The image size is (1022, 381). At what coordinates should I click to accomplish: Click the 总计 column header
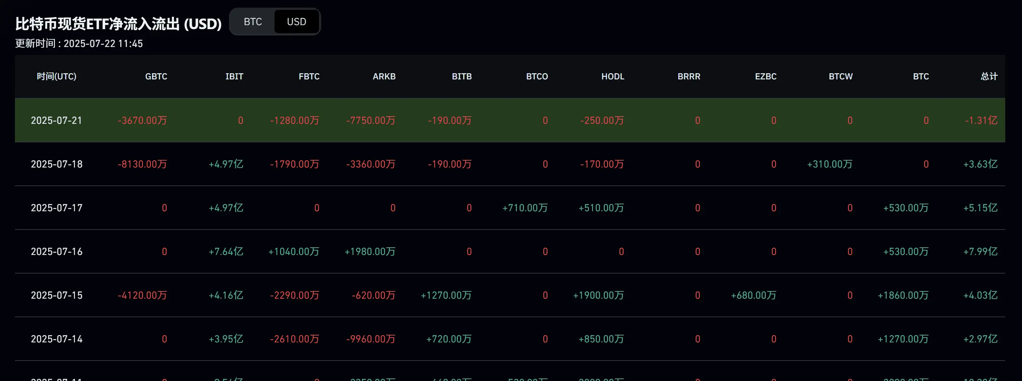pos(989,76)
